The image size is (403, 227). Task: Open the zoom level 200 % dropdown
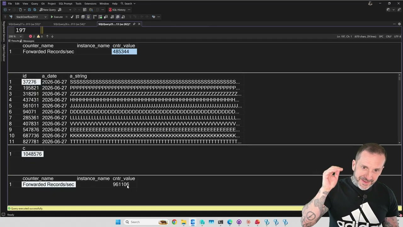click(x=15, y=36)
